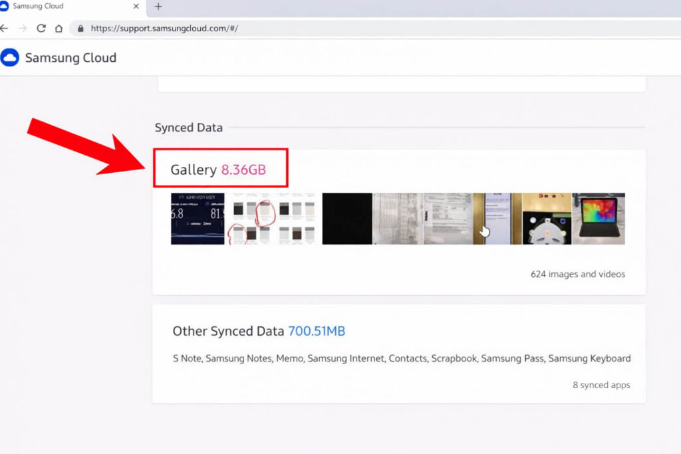Click the browser home icon
Image resolution: width=681 pixels, height=454 pixels.
(x=59, y=29)
